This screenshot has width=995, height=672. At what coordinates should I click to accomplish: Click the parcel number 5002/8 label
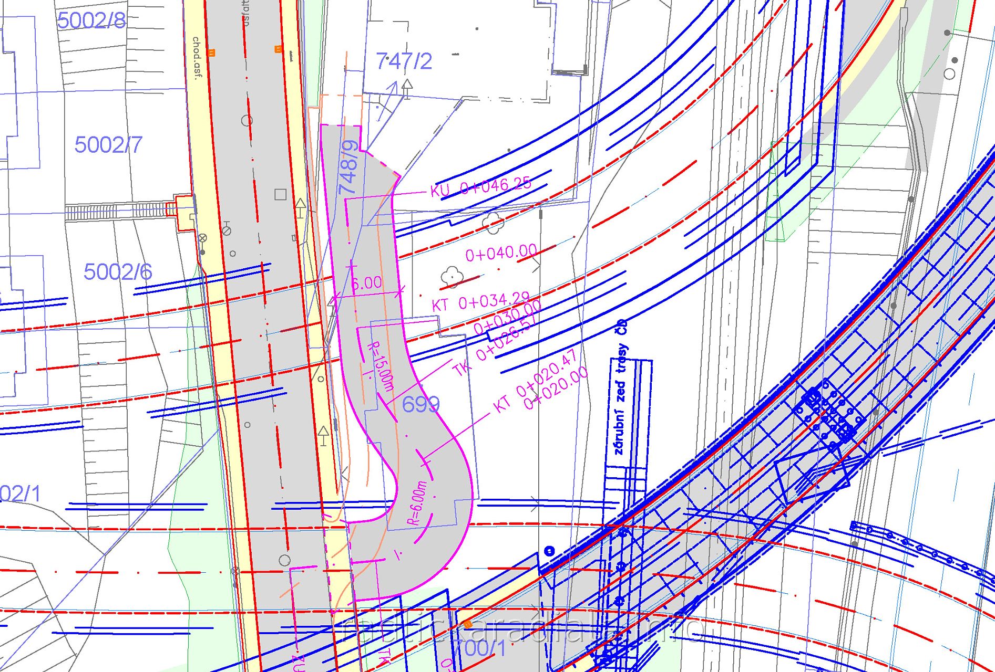coord(91,20)
